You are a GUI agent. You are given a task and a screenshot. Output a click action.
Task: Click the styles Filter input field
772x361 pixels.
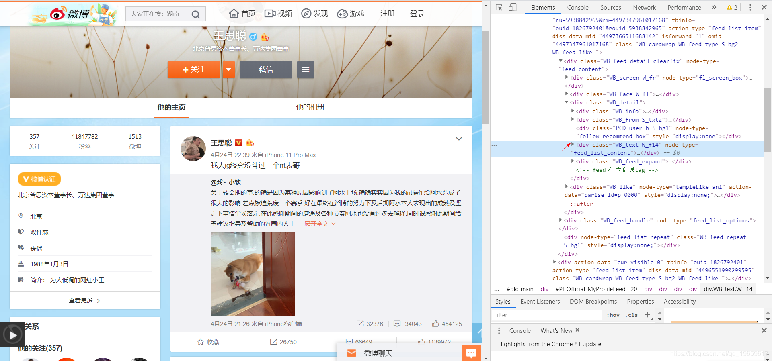[x=547, y=315]
